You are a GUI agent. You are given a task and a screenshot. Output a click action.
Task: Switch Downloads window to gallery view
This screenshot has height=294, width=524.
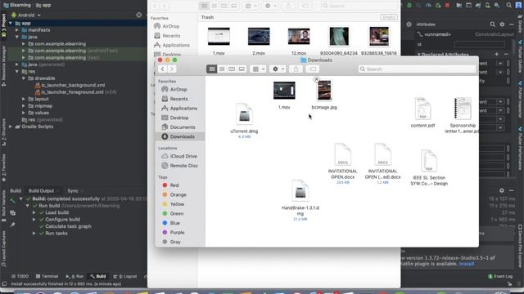(242, 69)
